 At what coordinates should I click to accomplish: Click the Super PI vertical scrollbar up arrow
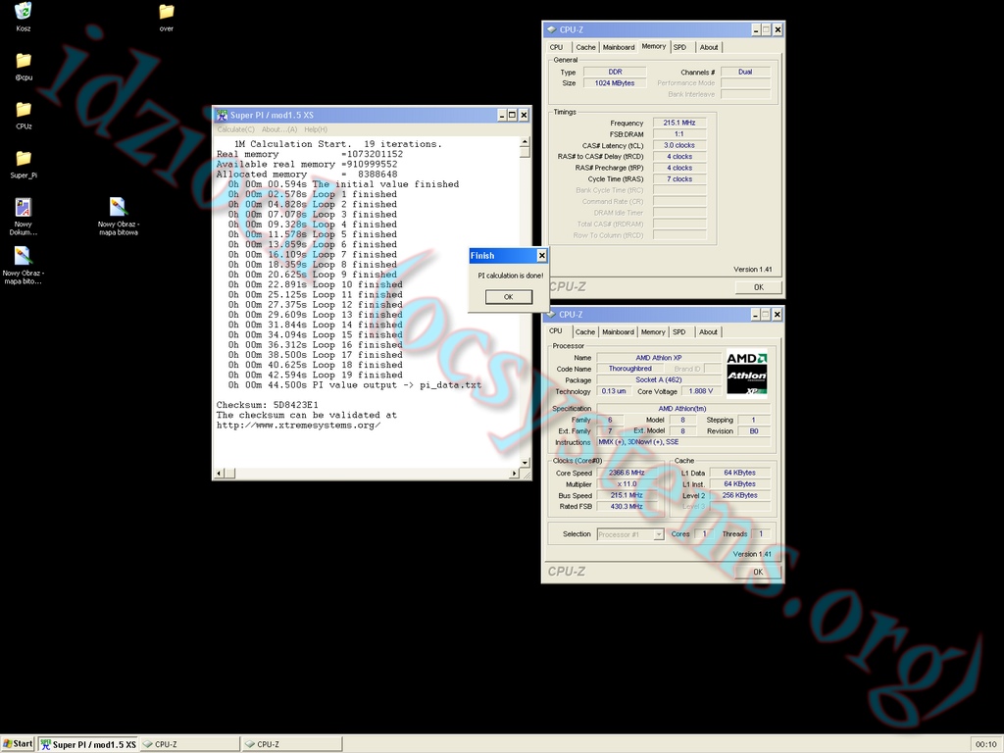click(526, 142)
